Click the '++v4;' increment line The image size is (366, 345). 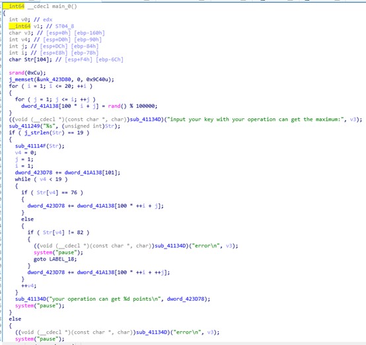point(28,286)
